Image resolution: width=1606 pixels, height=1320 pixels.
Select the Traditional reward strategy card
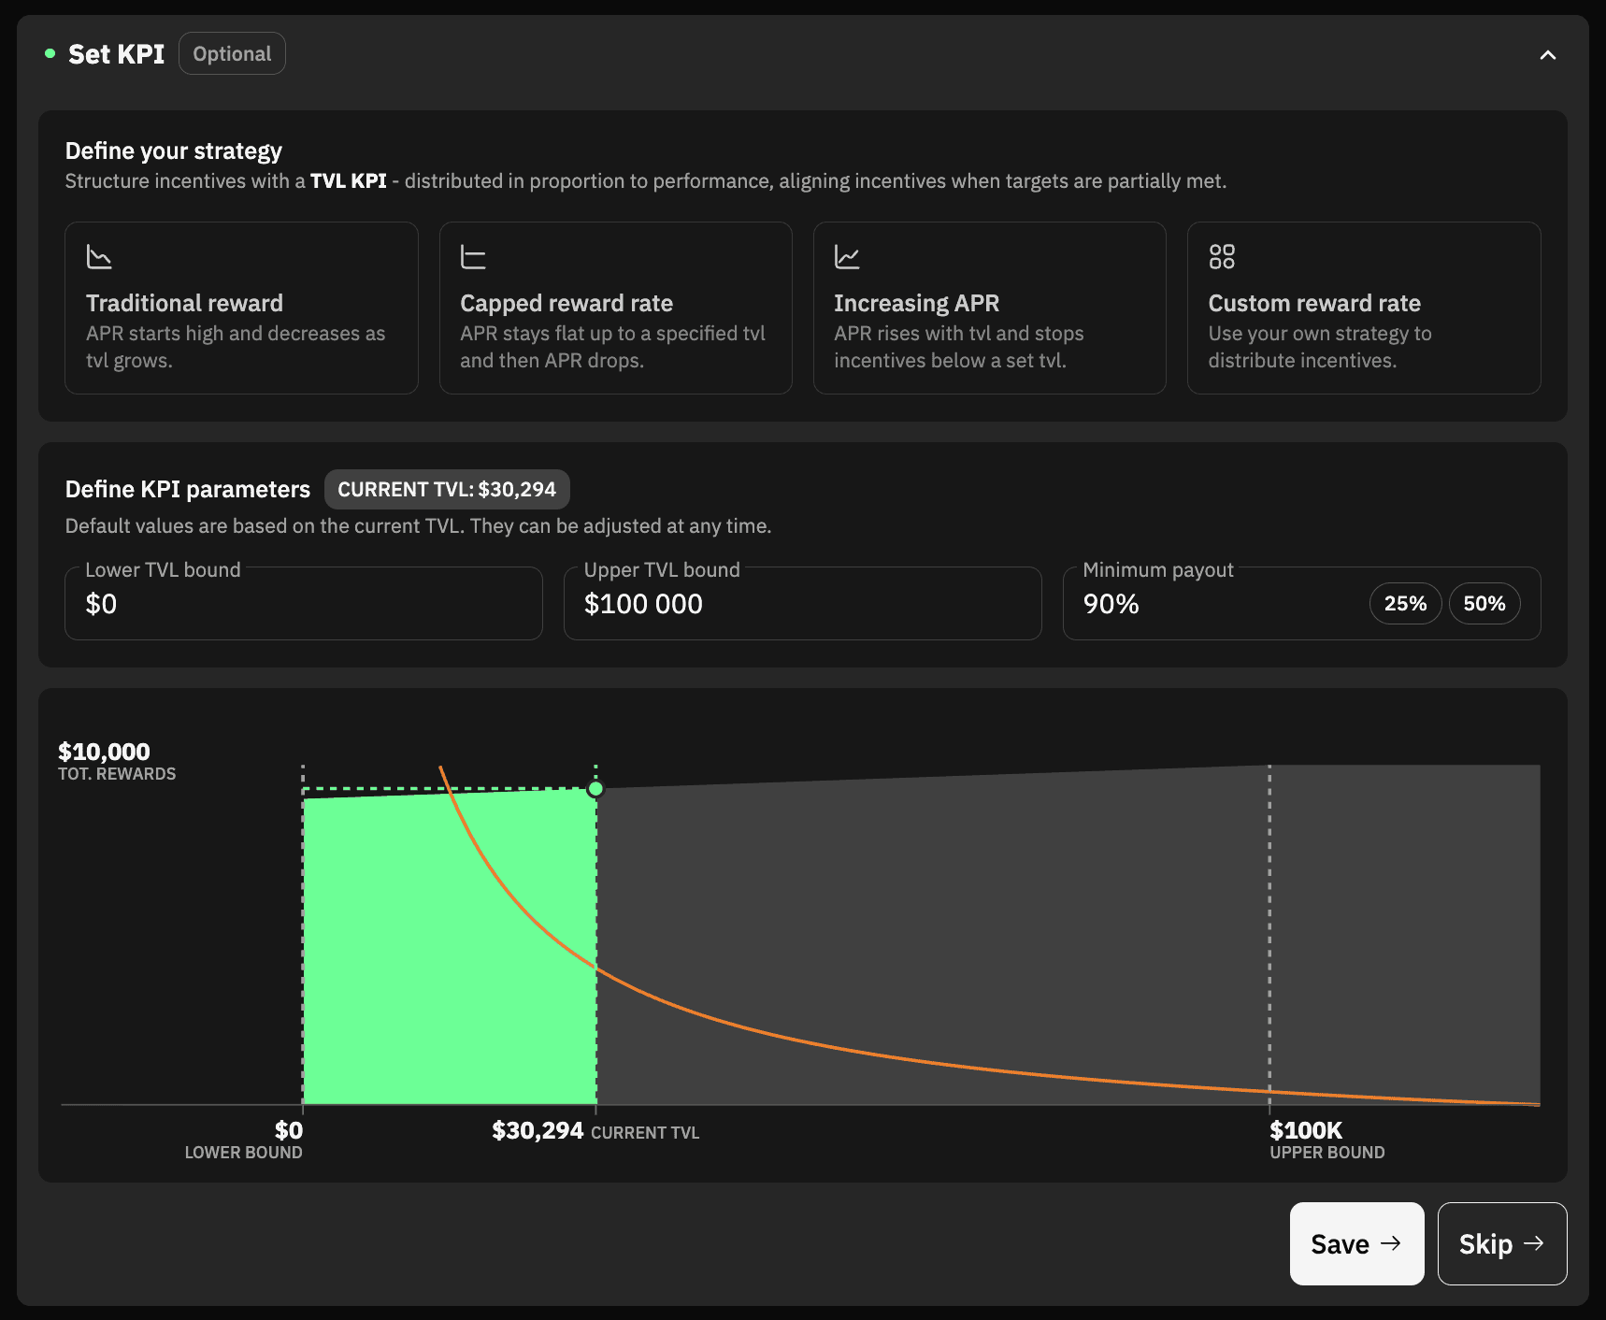[241, 308]
